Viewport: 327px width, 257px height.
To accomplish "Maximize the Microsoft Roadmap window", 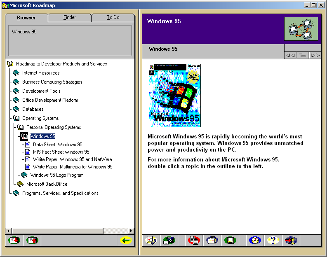I will [x=314, y=5].
